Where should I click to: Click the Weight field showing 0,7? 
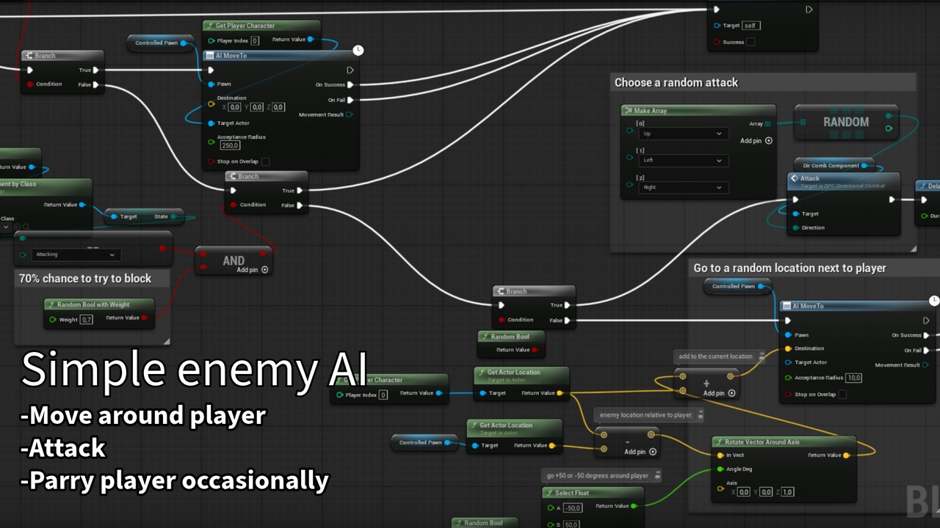tap(87, 320)
